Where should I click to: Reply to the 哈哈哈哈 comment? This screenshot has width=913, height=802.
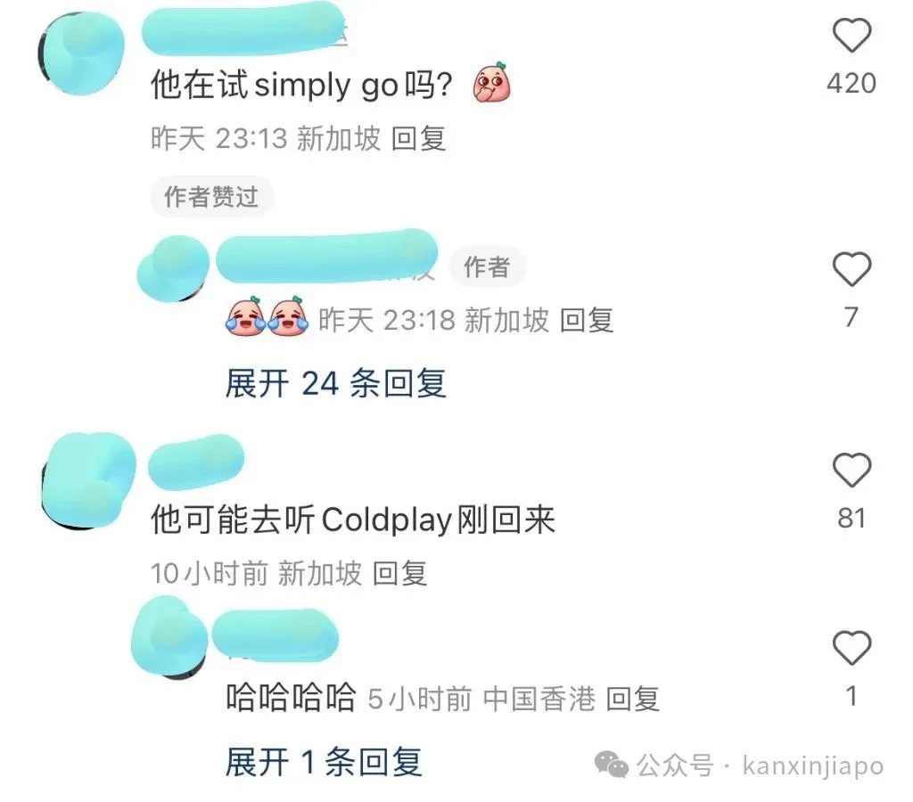tap(633, 699)
